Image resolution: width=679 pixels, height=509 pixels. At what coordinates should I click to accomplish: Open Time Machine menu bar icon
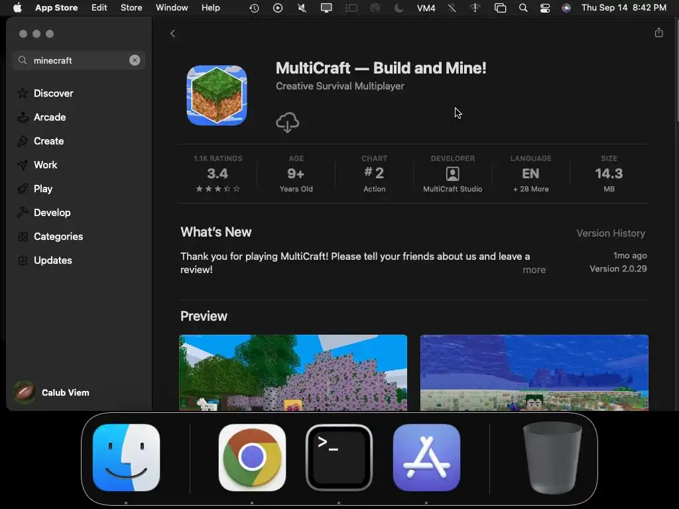254,8
